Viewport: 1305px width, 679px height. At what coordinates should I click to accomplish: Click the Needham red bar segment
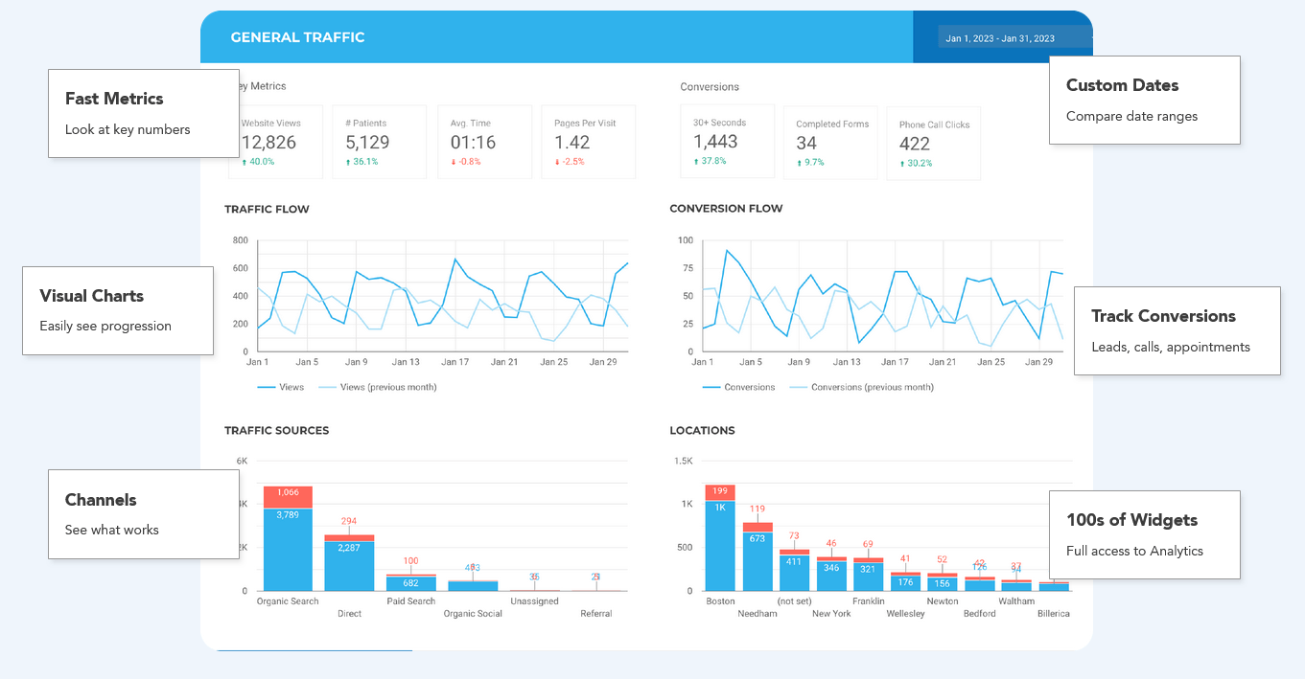point(757,527)
